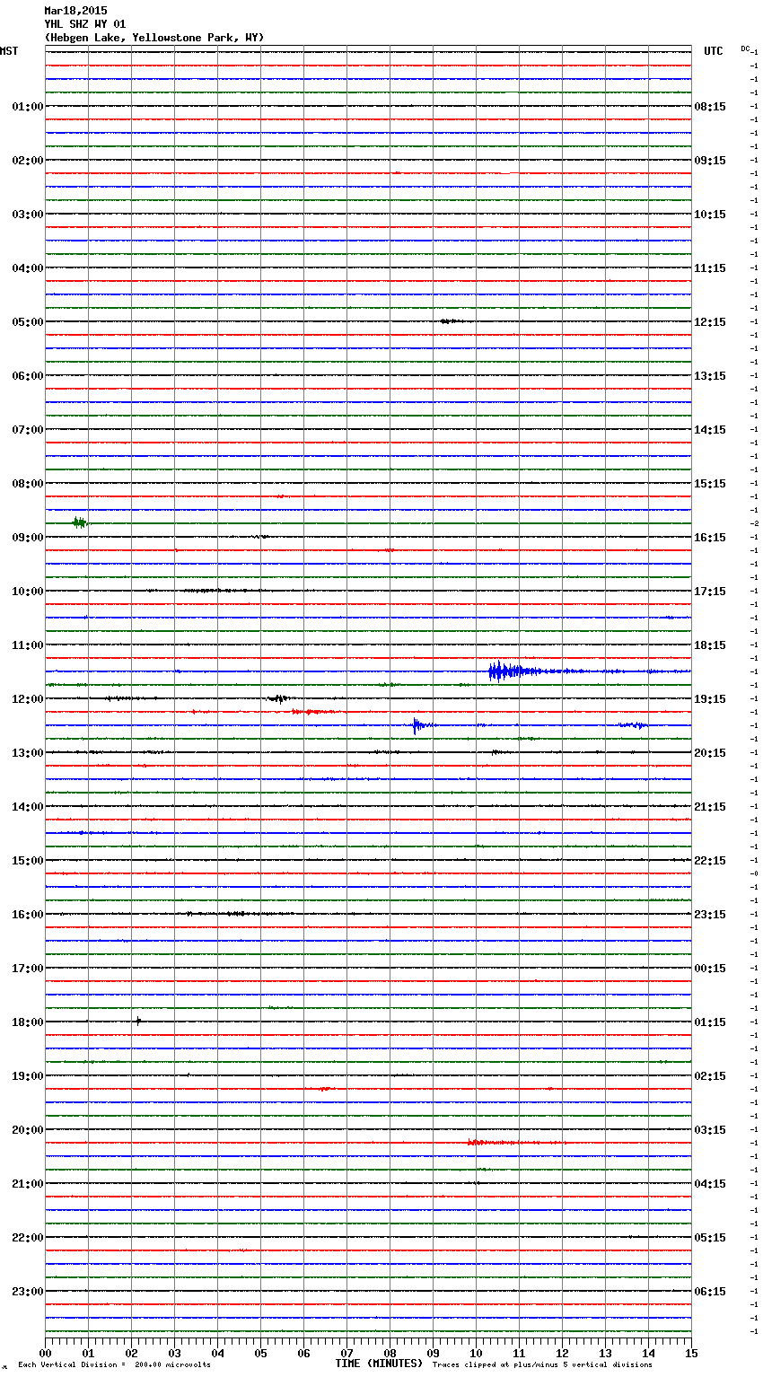
Task: Select the 12:00 MST row label
Action: tap(28, 699)
